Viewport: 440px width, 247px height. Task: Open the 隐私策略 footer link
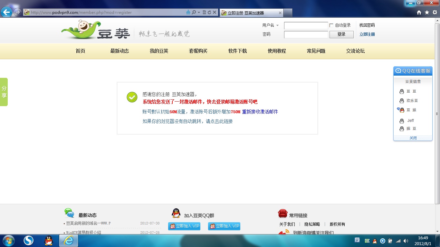tap(312, 224)
